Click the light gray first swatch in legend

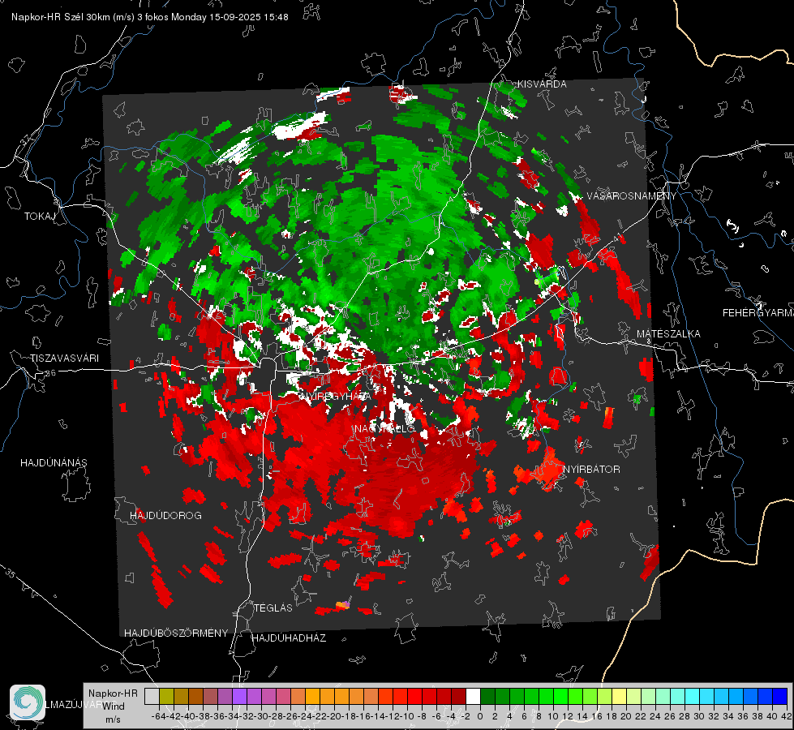[x=152, y=696]
